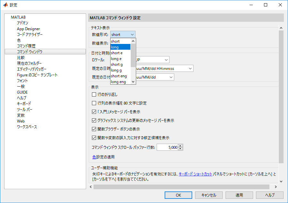Choose long e from the format list

pyautogui.click(x=120, y=59)
